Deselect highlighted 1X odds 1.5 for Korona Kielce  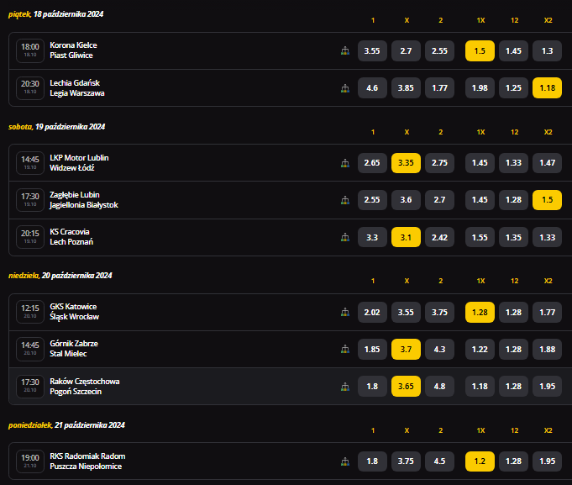coord(480,50)
